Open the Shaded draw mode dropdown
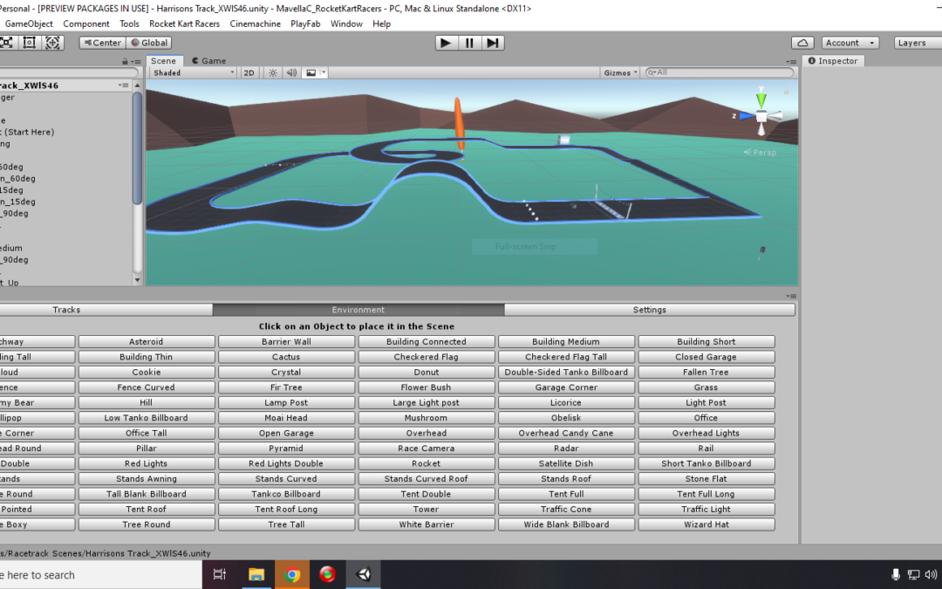942x589 pixels. click(193, 72)
